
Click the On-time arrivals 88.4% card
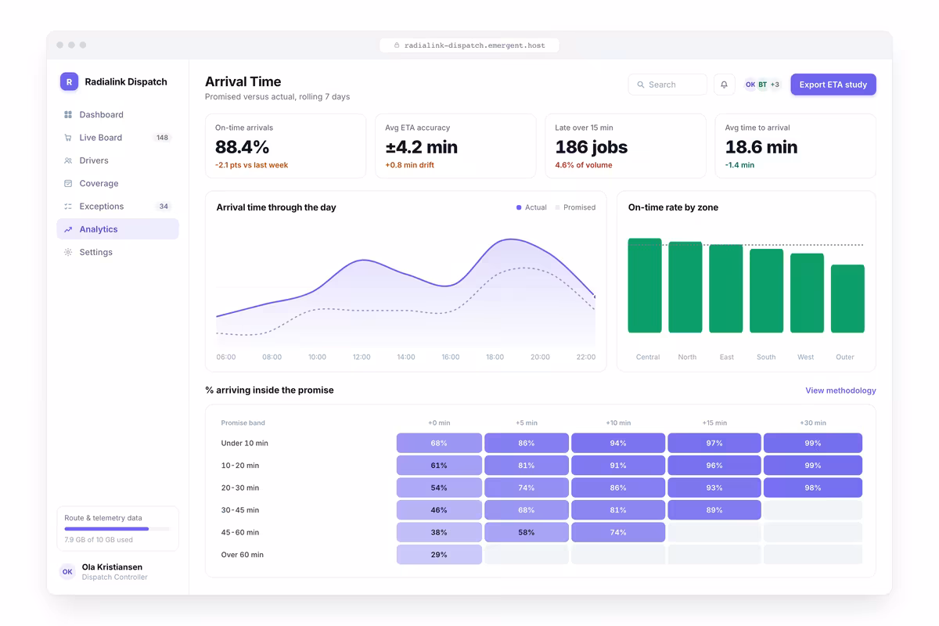pos(286,146)
